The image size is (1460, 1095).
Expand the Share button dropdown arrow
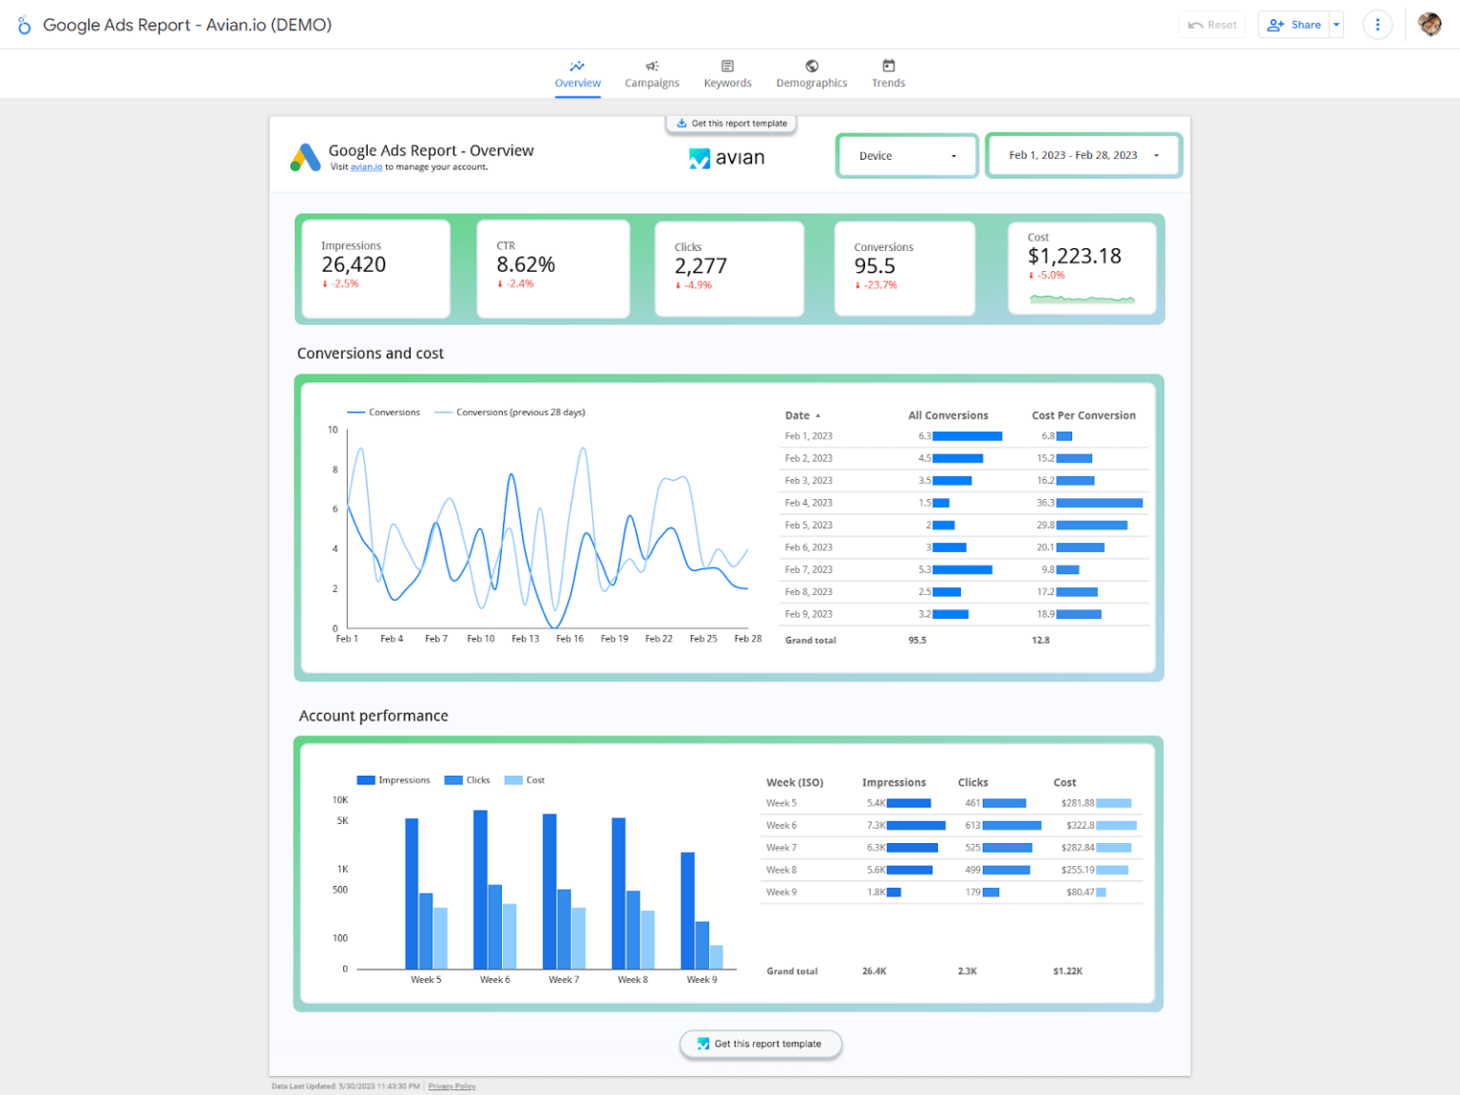click(x=1336, y=25)
